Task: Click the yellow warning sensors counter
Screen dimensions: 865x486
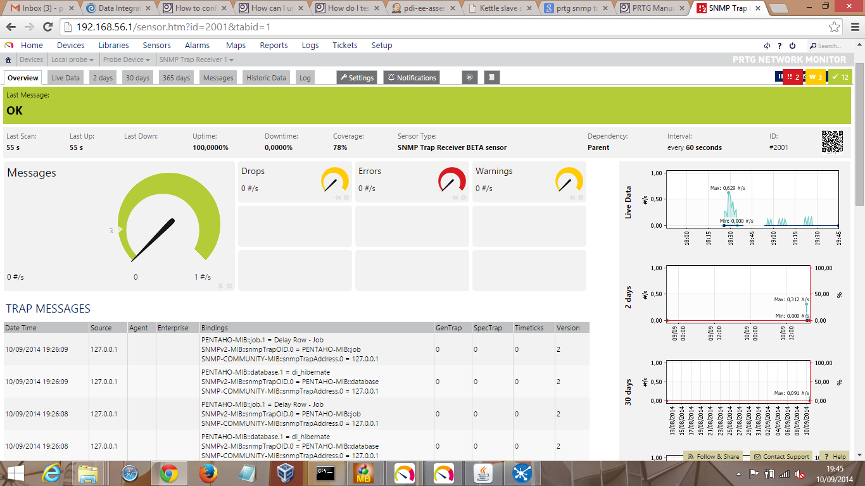Action: (816, 77)
